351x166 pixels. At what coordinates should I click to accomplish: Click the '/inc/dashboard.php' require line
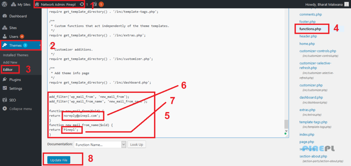[x=100, y=83]
